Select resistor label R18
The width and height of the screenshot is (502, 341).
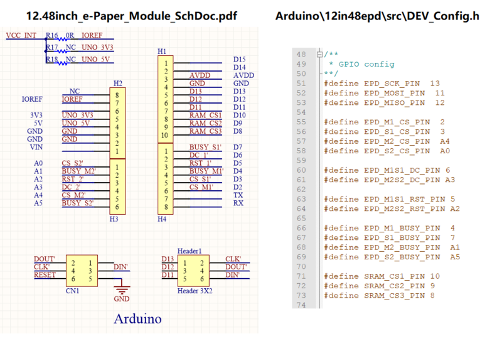tap(52, 59)
